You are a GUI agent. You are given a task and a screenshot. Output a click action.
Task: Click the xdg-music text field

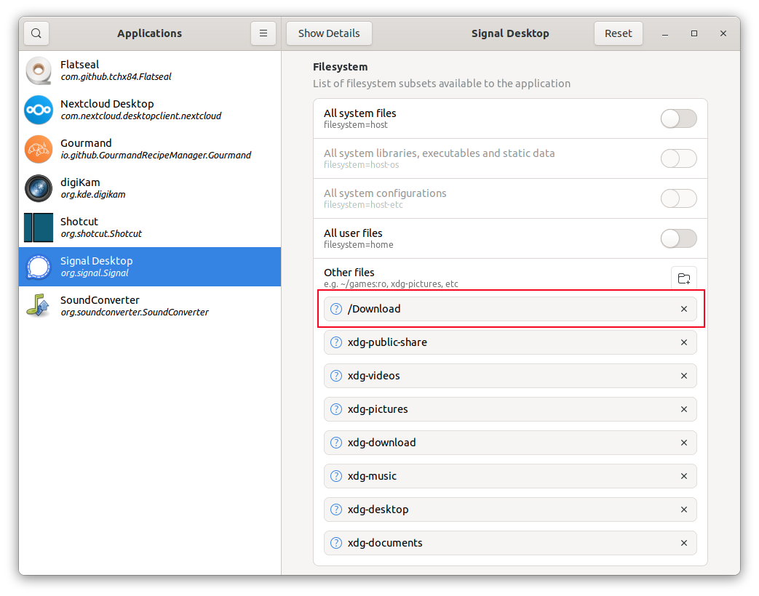click(x=510, y=476)
